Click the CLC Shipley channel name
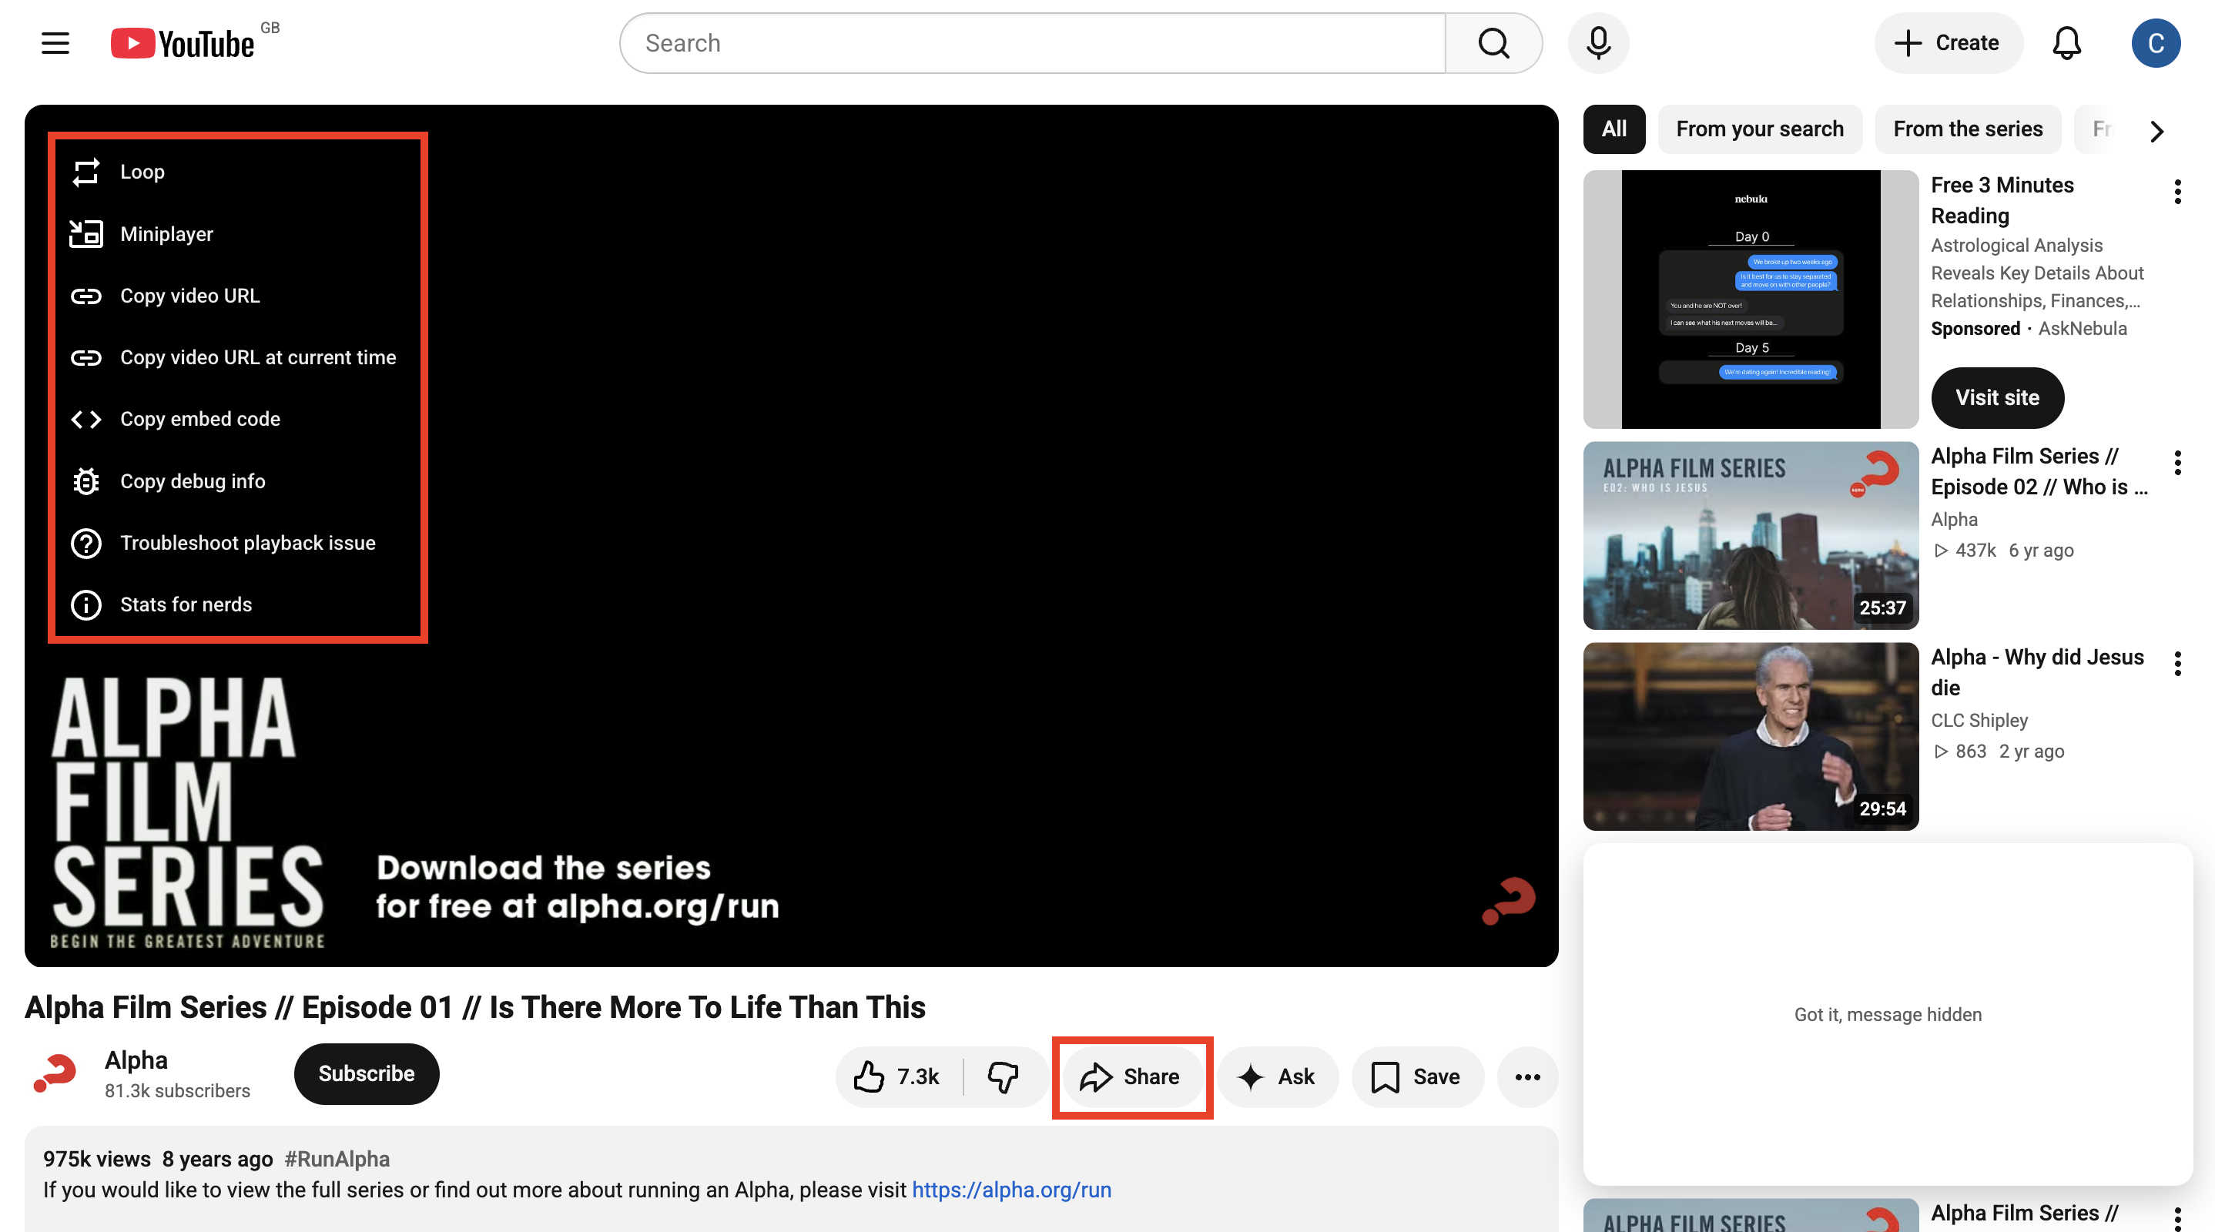The height and width of the screenshot is (1232, 2215). tap(1979, 721)
